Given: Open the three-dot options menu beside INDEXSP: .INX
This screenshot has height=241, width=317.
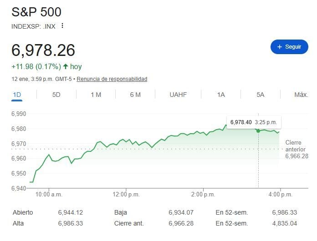Looking at the screenshot, I should (62, 26).
